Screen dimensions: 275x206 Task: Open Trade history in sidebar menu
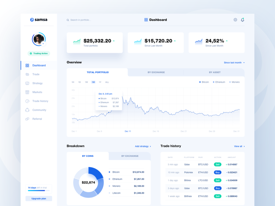pos(39,101)
